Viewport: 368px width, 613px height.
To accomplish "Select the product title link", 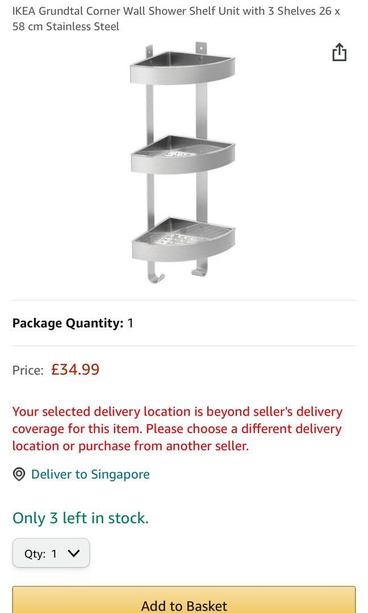I will [170, 17].
